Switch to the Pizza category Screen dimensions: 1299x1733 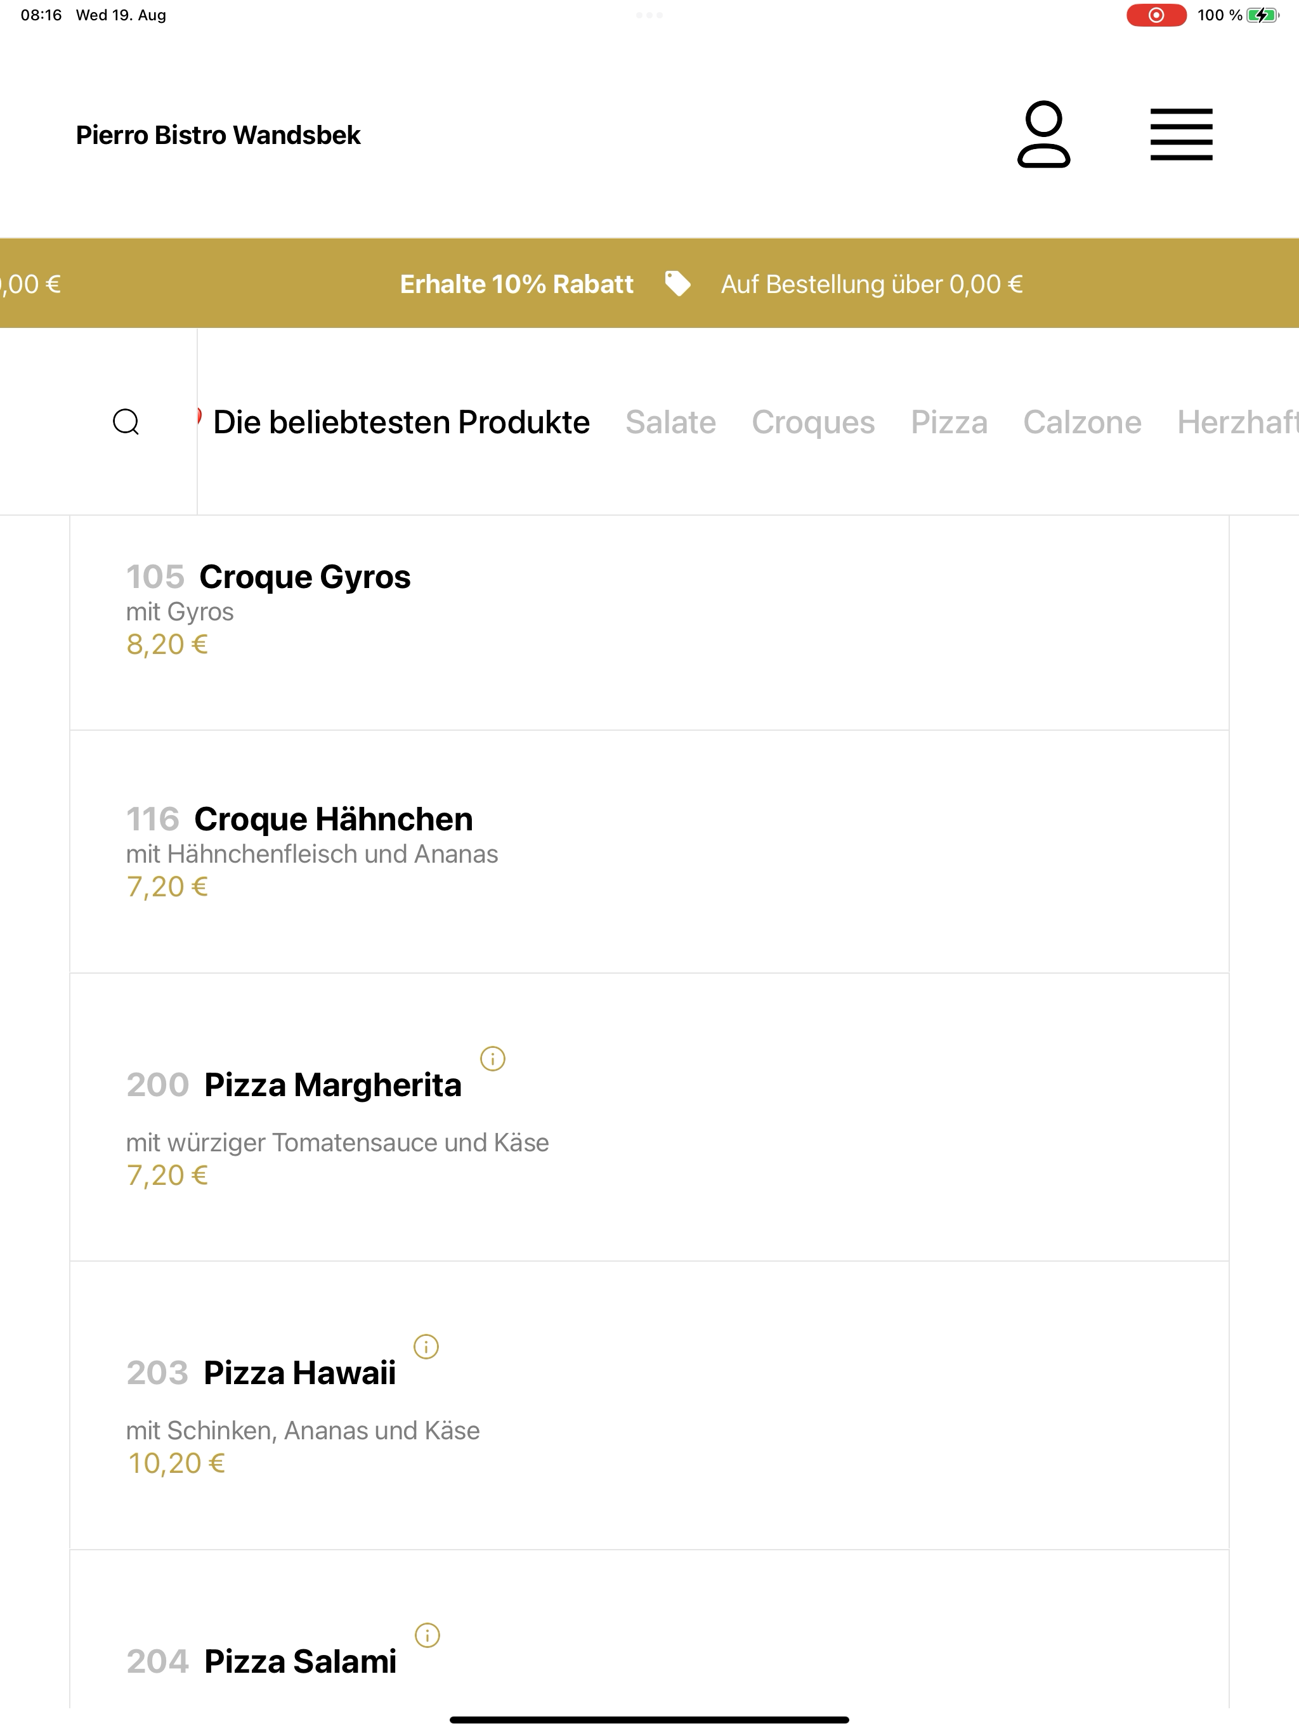coord(949,422)
